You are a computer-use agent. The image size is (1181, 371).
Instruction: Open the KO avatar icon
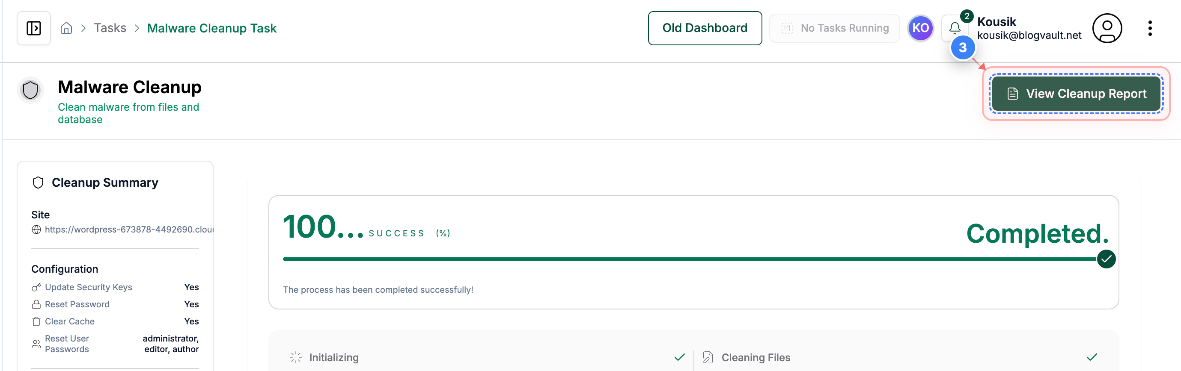pyautogui.click(x=920, y=28)
